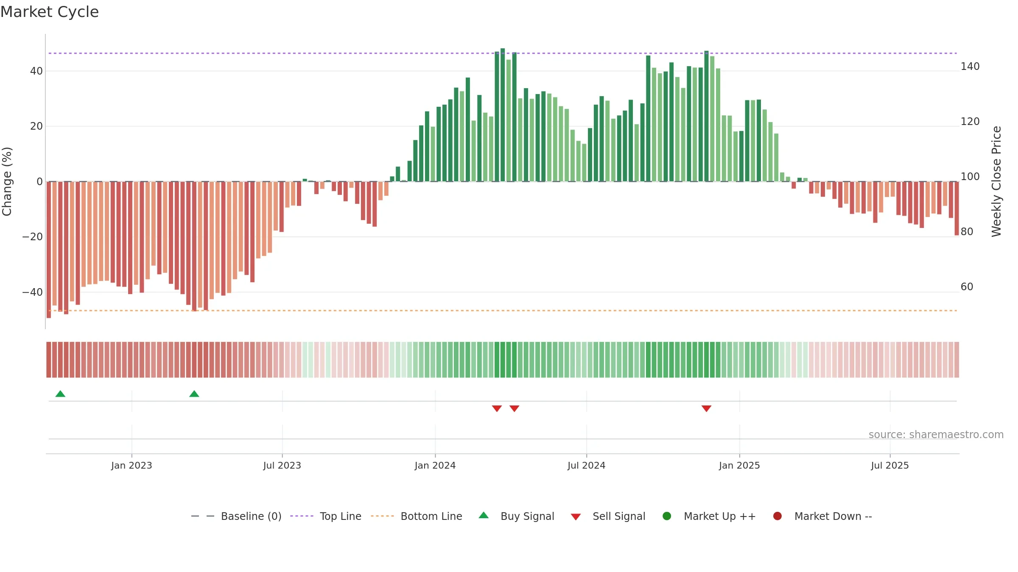Click the tallest green bar near March 2024
This screenshot has width=1018, height=572.
pos(503,115)
